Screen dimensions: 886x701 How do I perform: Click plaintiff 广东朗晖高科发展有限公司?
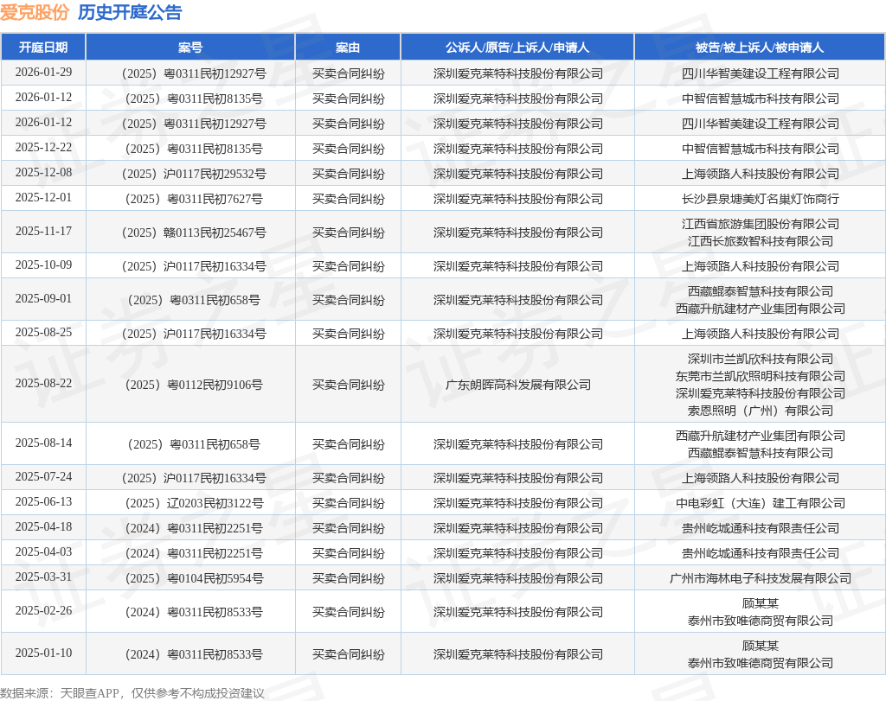[518, 385]
